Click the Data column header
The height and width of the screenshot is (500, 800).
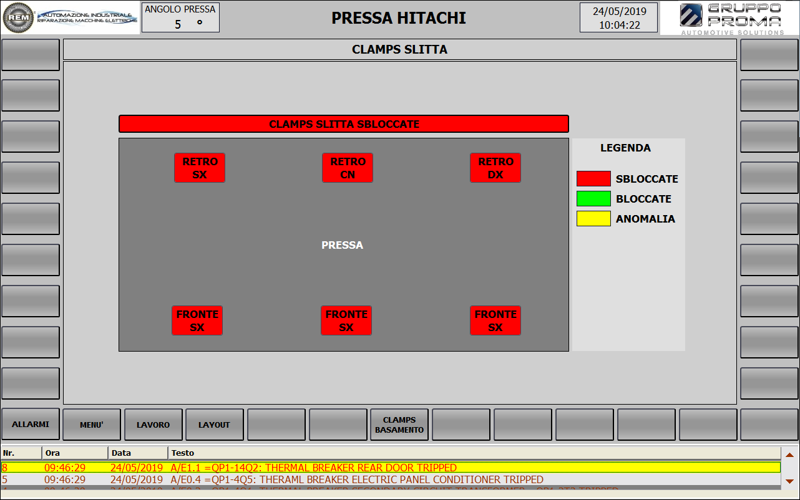pyautogui.click(x=138, y=453)
